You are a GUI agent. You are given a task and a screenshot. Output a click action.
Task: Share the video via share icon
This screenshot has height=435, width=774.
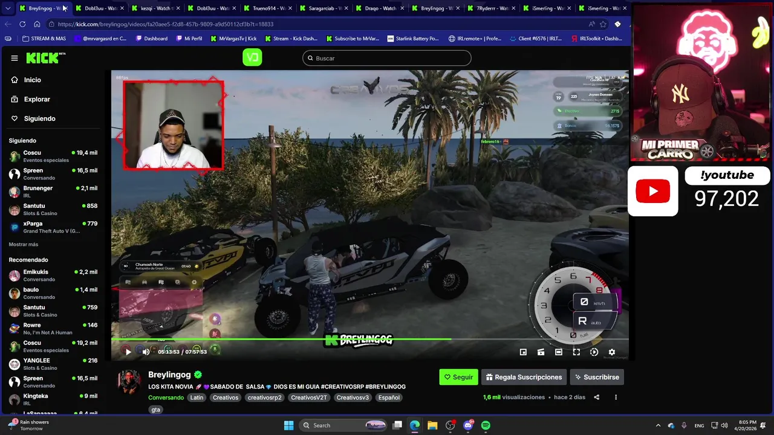click(x=597, y=398)
